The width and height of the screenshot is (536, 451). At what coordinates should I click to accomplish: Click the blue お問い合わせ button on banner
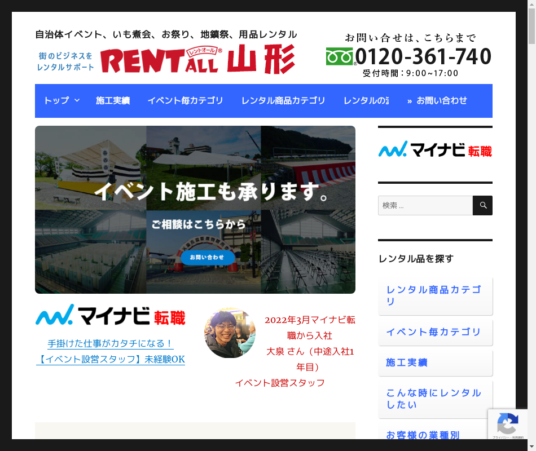tap(207, 257)
